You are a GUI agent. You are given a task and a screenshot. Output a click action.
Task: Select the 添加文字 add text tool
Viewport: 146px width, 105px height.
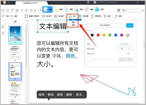[47, 16]
